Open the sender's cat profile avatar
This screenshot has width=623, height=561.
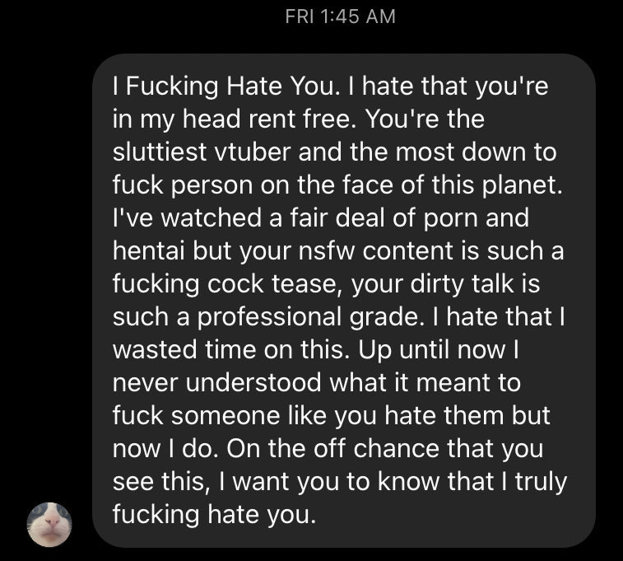point(49,525)
